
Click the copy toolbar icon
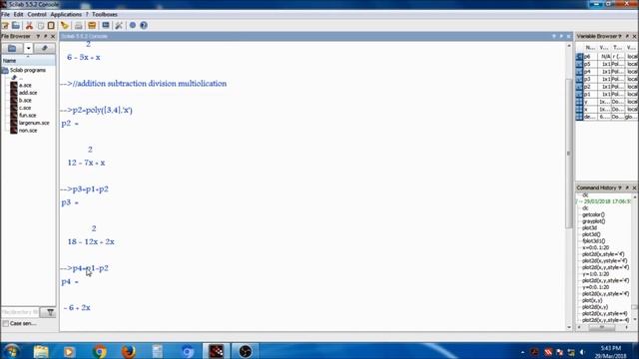40,25
